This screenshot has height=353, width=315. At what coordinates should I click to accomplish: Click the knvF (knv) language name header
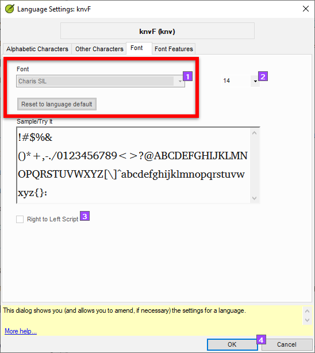157,31
